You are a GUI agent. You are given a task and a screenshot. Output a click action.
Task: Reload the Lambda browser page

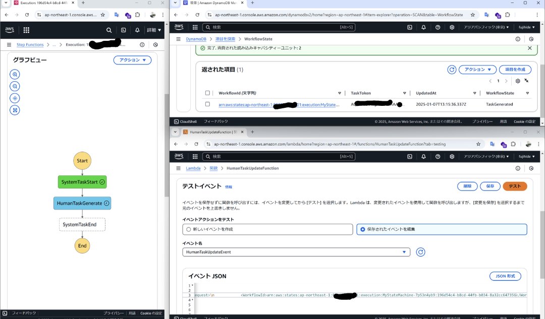pyautogui.click(x=196, y=144)
